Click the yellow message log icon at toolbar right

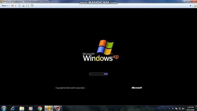(195, 6)
